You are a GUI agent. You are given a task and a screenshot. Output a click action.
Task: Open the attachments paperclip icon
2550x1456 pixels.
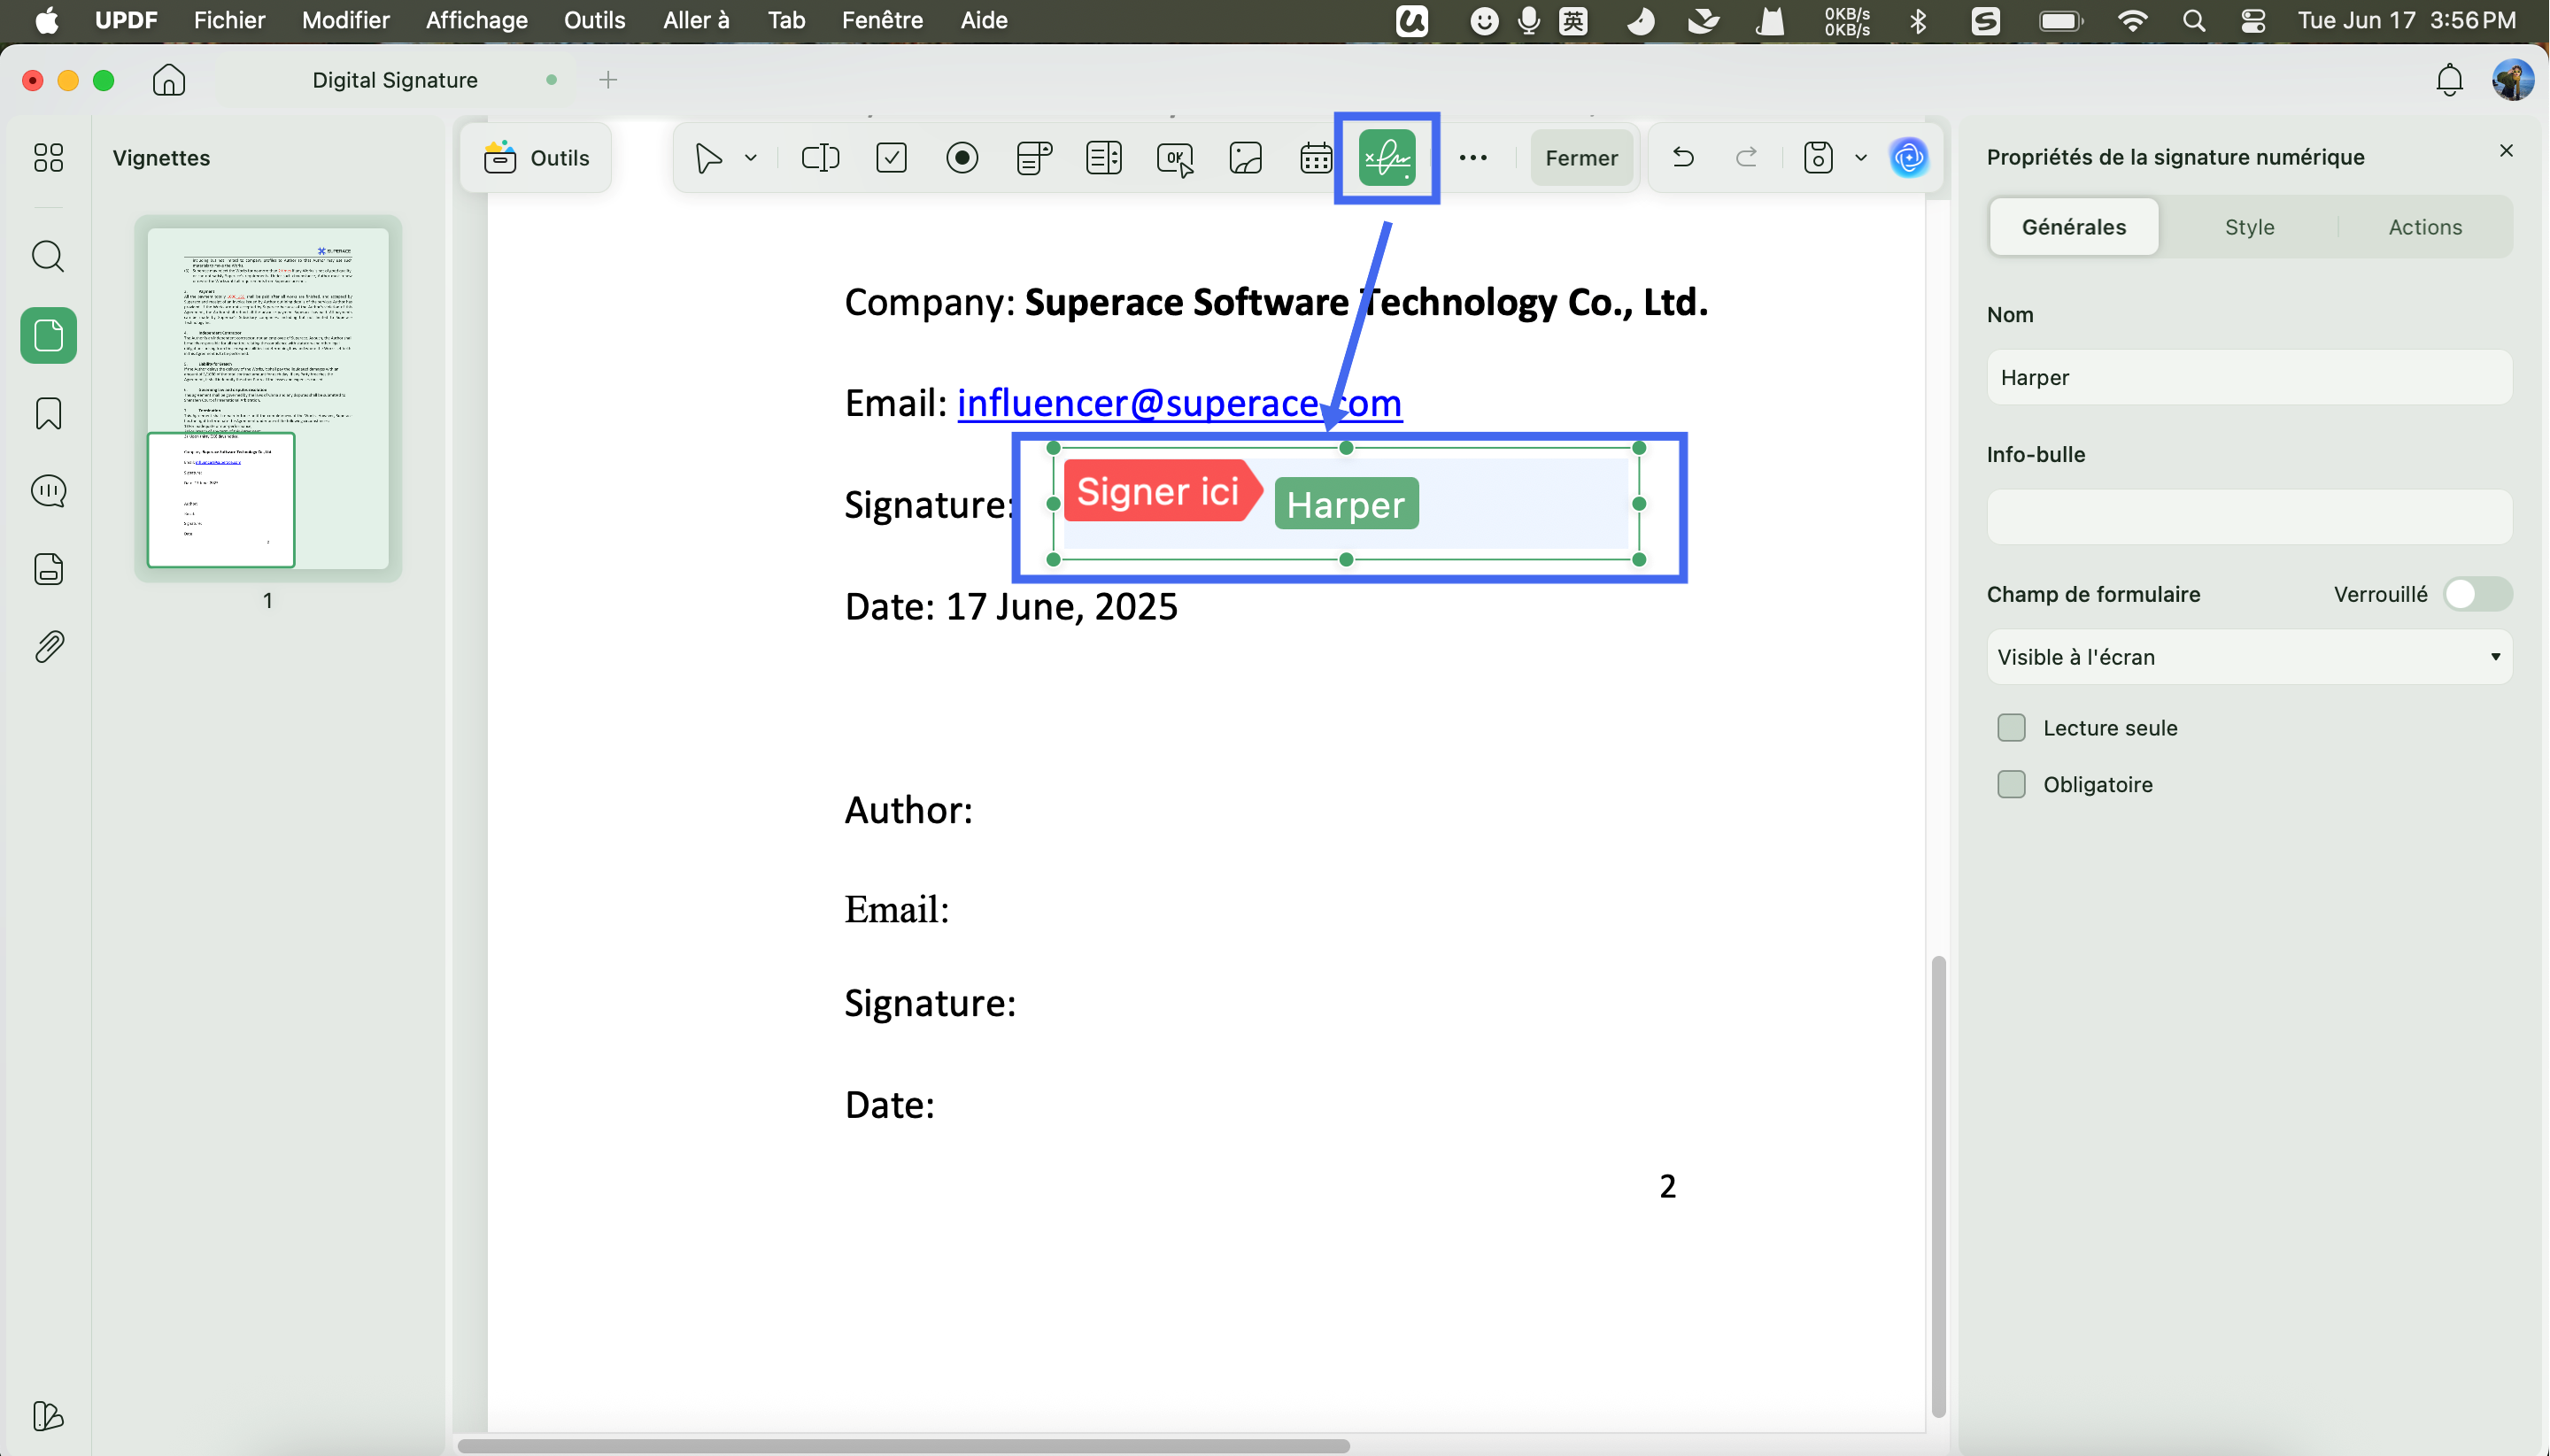[48, 647]
